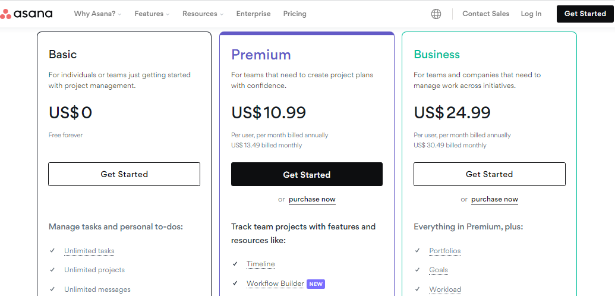Click the Log In link
The width and height of the screenshot is (615, 296).
coord(531,14)
